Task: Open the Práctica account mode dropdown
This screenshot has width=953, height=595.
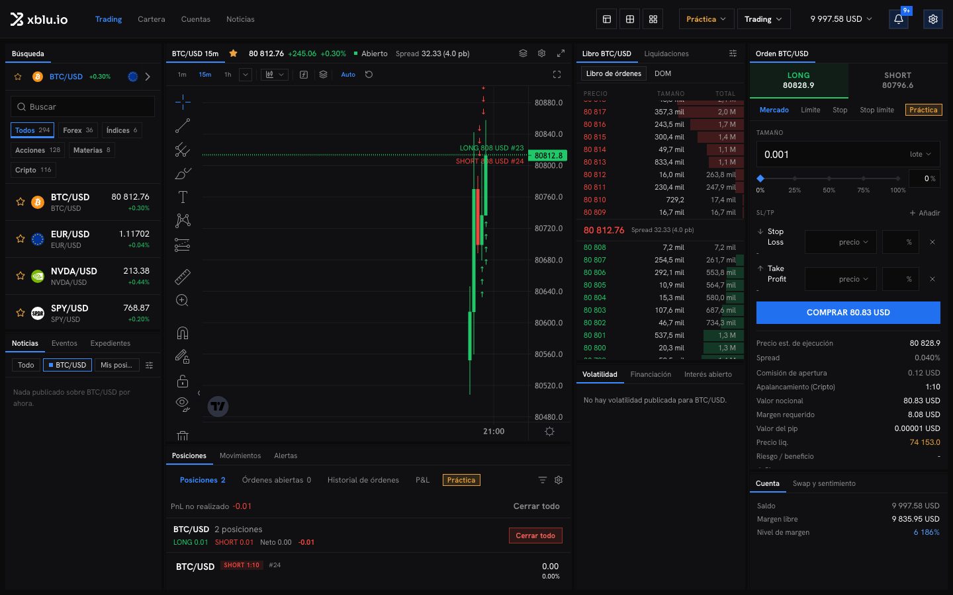Action: (705, 19)
